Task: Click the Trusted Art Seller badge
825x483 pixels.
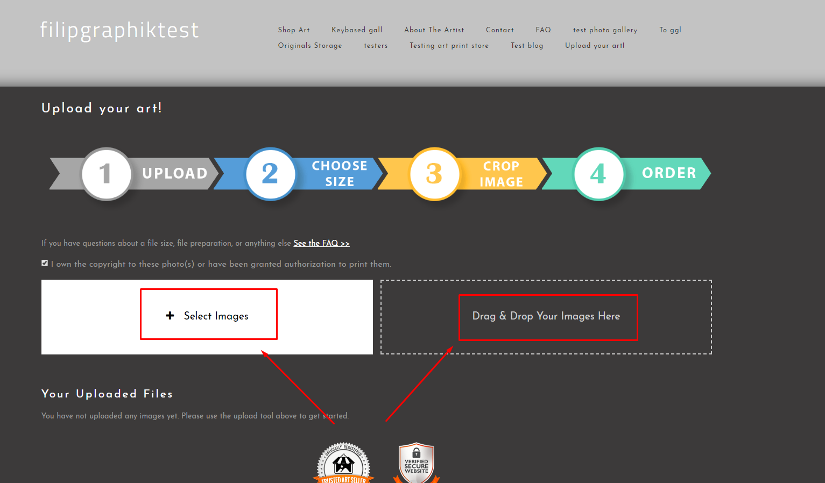Action: 343,464
